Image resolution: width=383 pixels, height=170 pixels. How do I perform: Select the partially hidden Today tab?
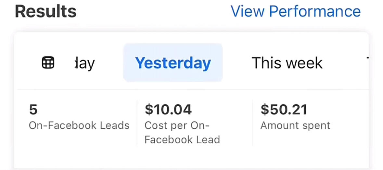click(x=84, y=63)
